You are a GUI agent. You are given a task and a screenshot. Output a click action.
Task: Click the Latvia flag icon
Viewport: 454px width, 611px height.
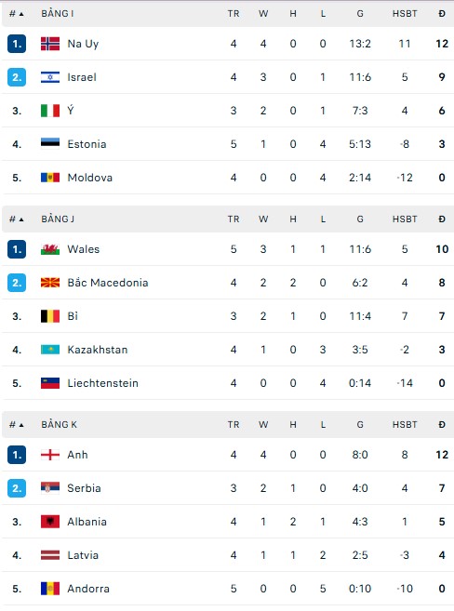[x=50, y=555]
